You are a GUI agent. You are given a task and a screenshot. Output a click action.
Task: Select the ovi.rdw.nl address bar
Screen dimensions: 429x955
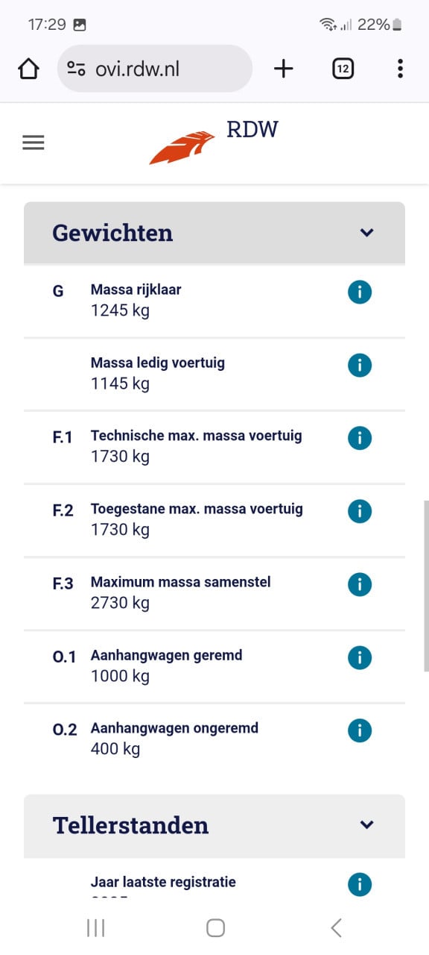click(x=155, y=69)
